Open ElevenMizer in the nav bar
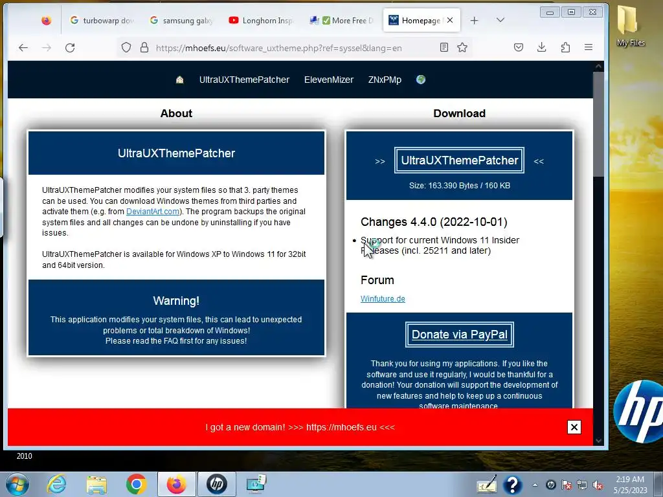Image resolution: width=663 pixels, height=497 pixels. tap(328, 80)
